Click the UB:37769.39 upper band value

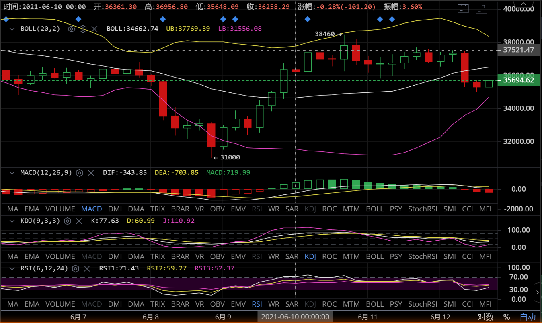188,29
